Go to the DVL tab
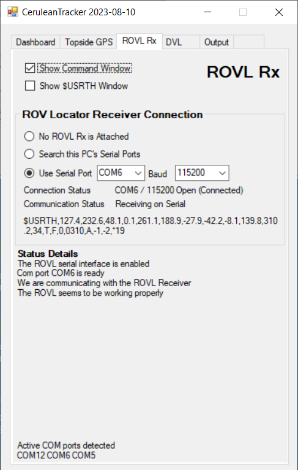Viewport: 298px width, 470px height. coord(181,42)
